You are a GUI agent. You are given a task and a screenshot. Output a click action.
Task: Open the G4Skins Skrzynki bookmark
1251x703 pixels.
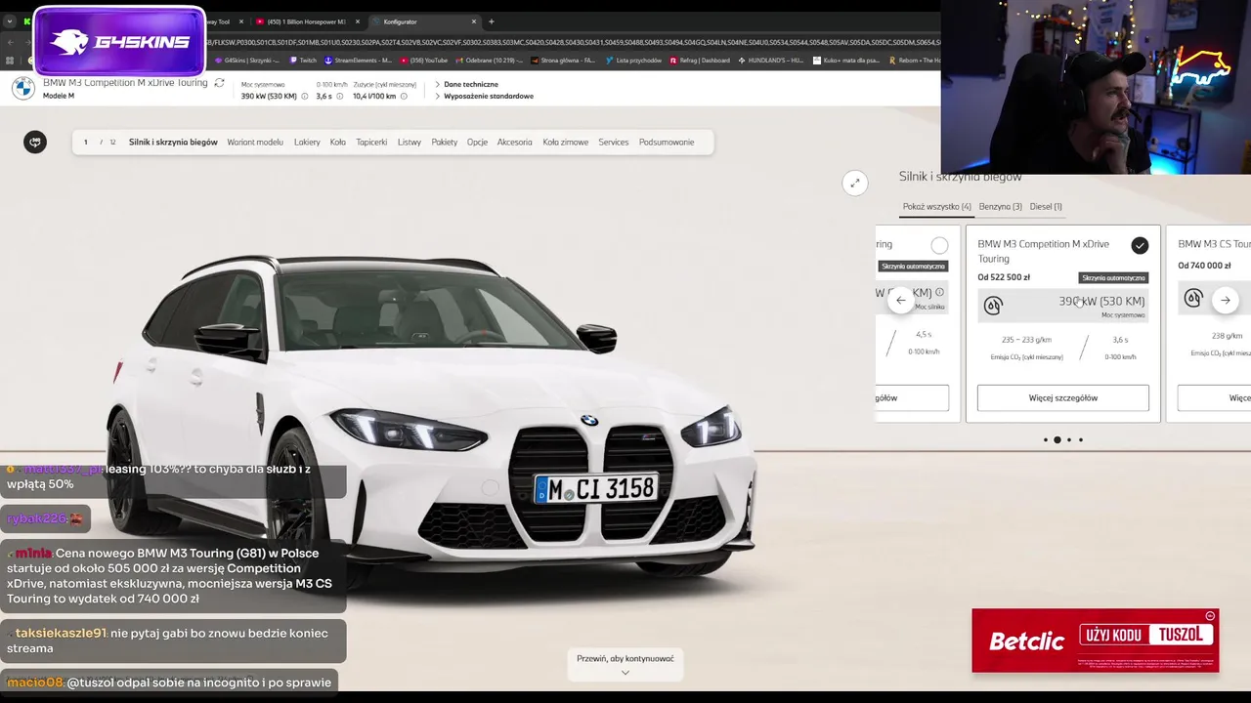[x=246, y=61]
